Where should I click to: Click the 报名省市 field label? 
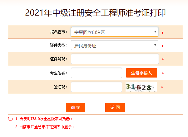point(58,32)
